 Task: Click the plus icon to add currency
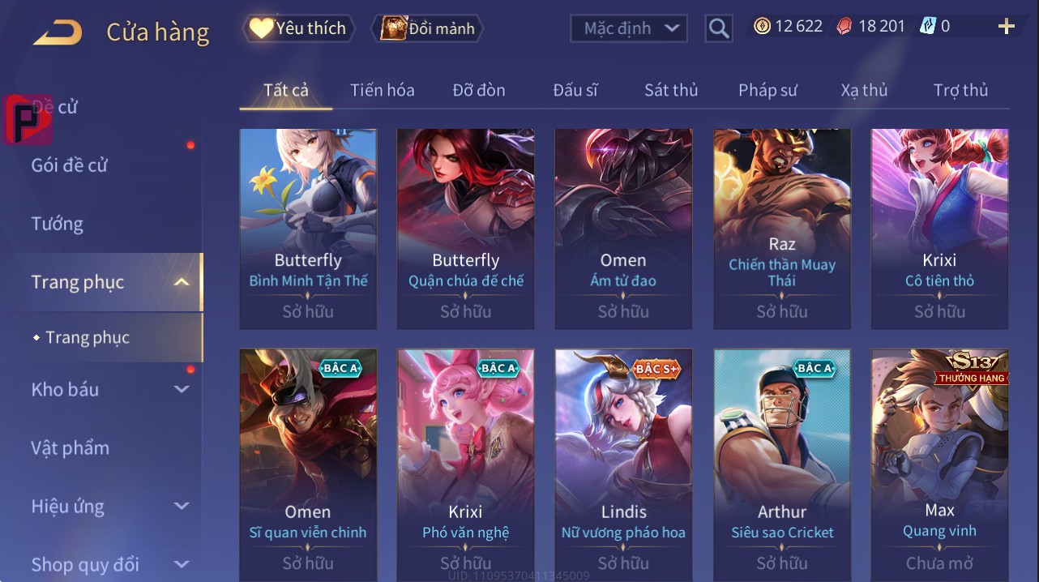click(1006, 27)
